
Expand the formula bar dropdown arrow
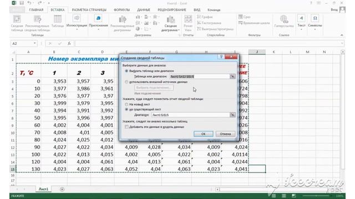(342, 43)
